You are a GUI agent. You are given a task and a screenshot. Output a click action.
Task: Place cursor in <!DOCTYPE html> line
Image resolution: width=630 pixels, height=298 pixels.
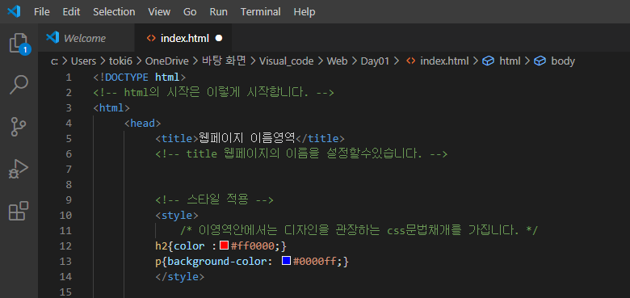140,77
